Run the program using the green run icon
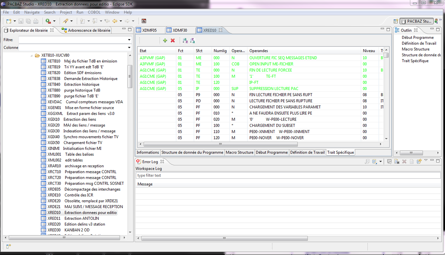The width and height of the screenshot is (445, 255). pyautogui.click(x=48, y=20)
